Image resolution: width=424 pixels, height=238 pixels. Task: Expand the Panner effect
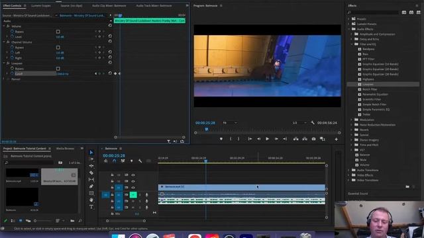(x=4, y=79)
